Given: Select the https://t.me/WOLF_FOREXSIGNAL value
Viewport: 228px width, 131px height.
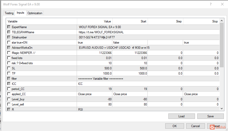Looking at the screenshot, I should coord(148,32).
